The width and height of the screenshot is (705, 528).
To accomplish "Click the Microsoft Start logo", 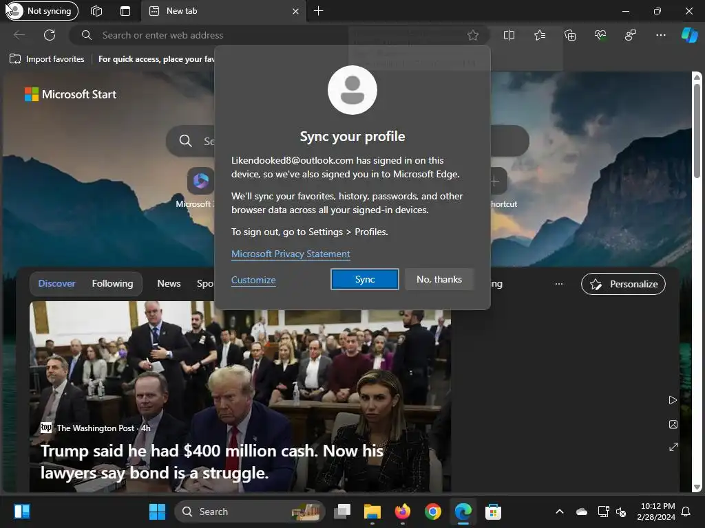I will tap(71, 94).
